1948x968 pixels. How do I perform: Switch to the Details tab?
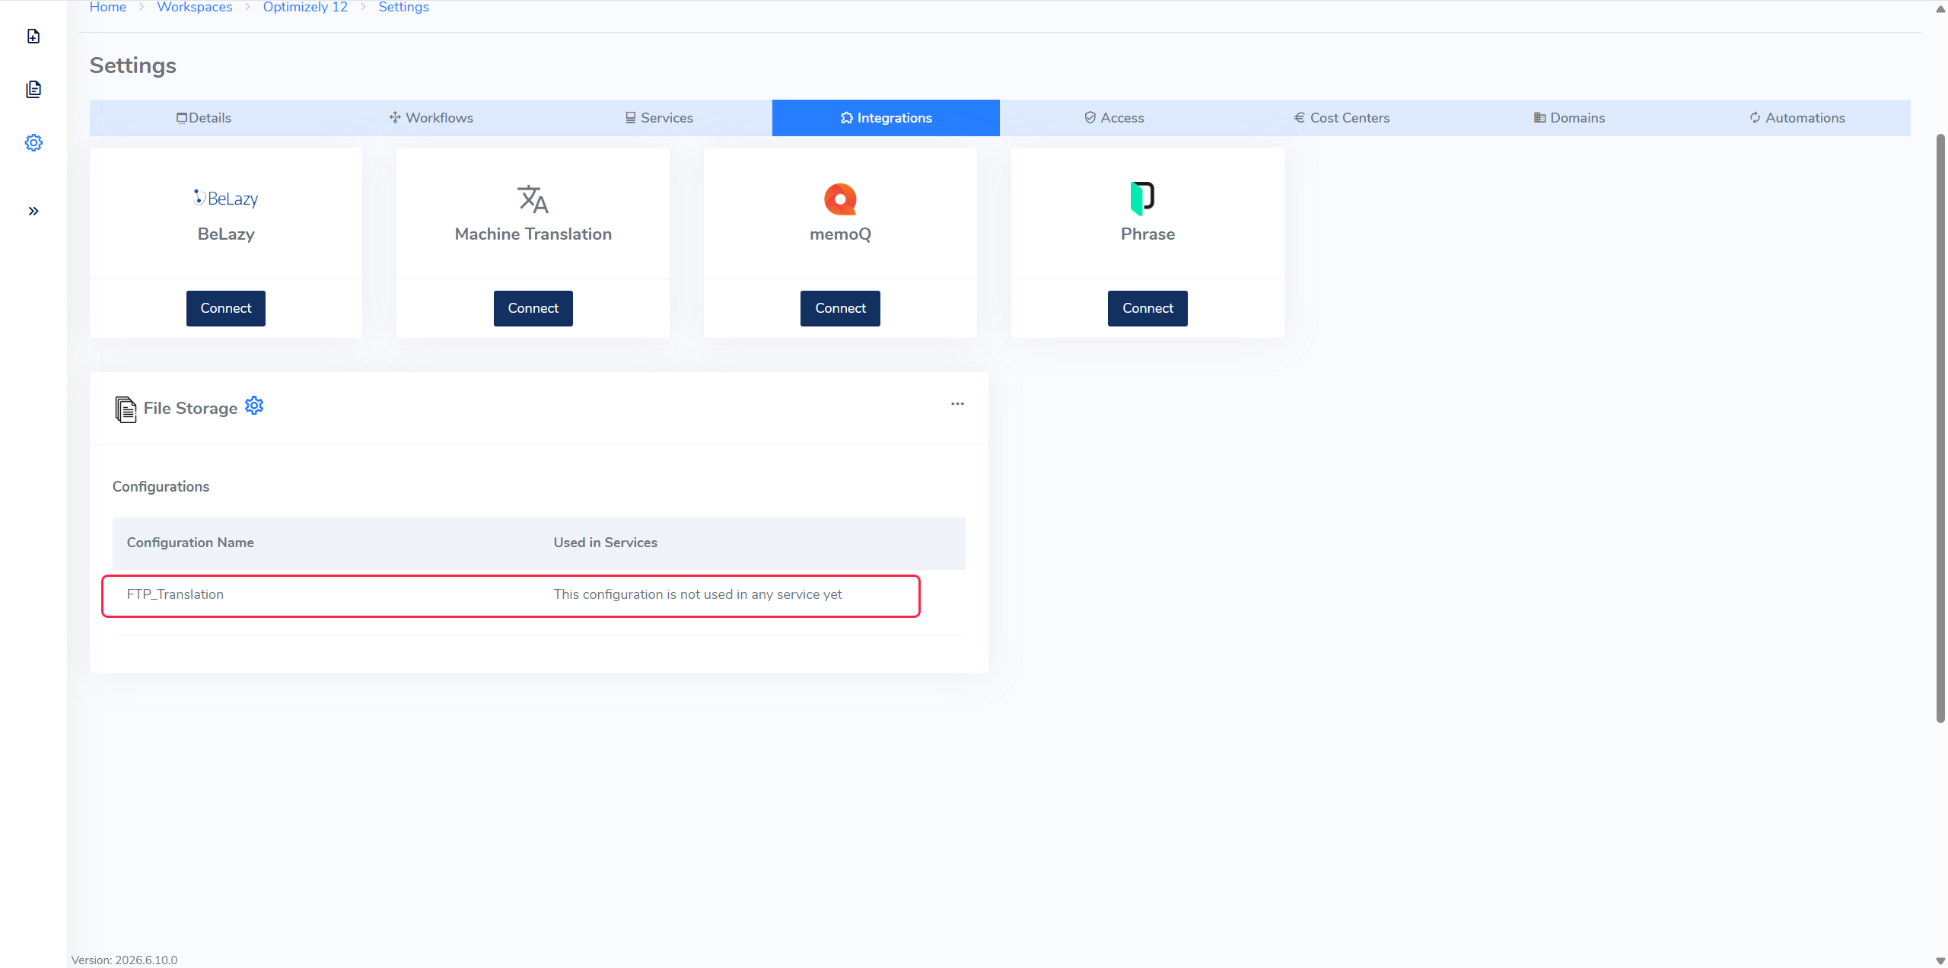pyautogui.click(x=203, y=118)
